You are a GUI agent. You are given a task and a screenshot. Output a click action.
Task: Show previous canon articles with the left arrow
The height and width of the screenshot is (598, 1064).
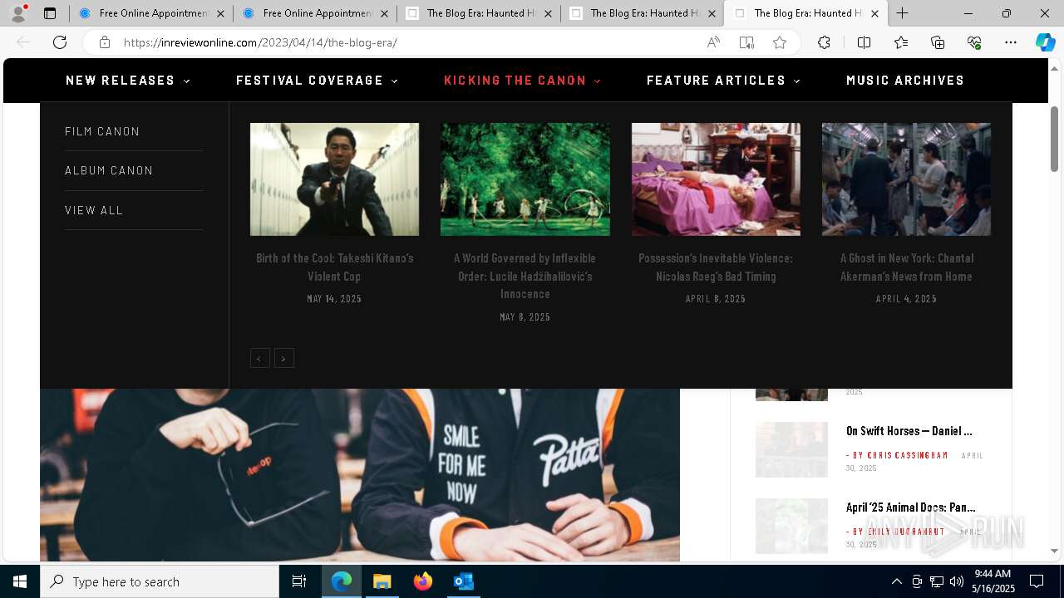[x=259, y=358]
